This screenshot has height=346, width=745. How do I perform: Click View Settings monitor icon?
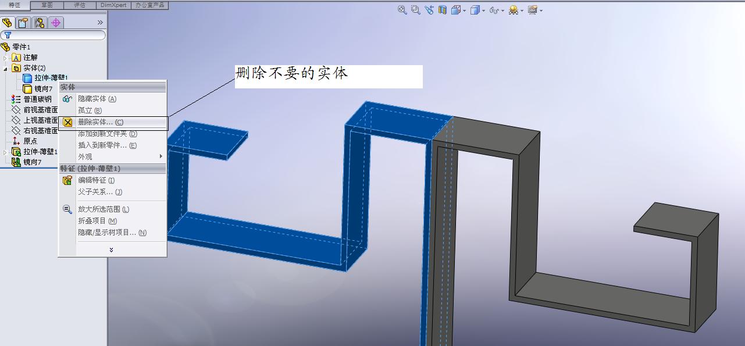pos(533,10)
